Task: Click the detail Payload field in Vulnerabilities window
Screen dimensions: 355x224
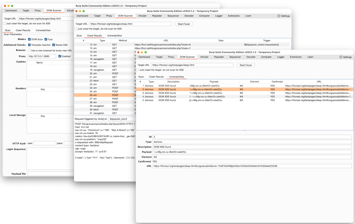Action: (252, 152)
